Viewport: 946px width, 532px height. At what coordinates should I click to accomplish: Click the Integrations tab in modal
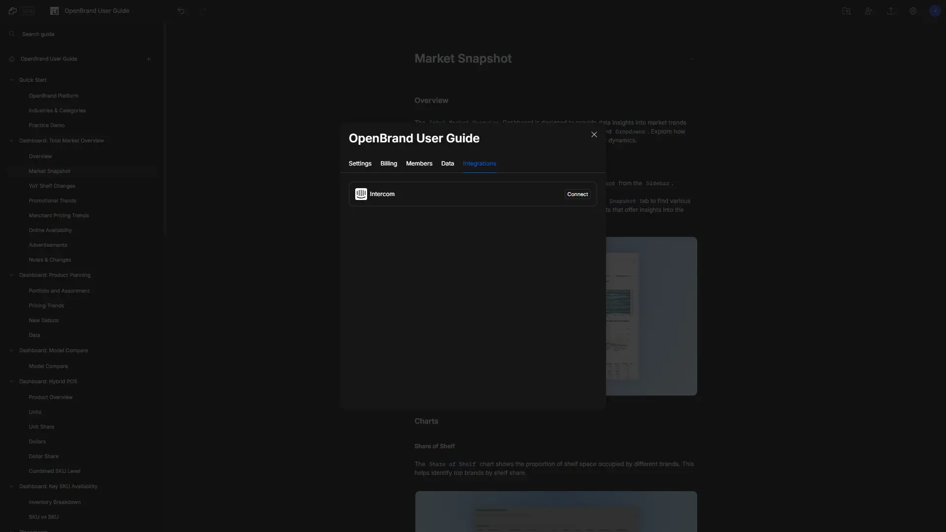[479, 164]
